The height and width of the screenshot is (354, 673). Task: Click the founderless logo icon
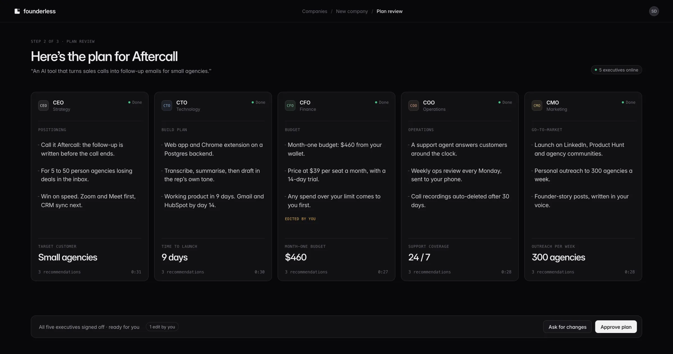tap(17, 11)
